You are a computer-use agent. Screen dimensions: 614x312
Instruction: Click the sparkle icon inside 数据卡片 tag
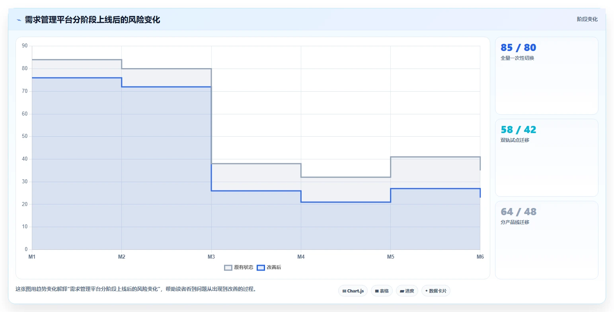click(x=427, y=291)
